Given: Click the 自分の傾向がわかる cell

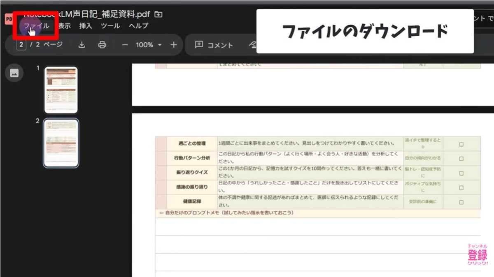Looking at the screenshot, I should pyautogui.click(x=423, y=158).
